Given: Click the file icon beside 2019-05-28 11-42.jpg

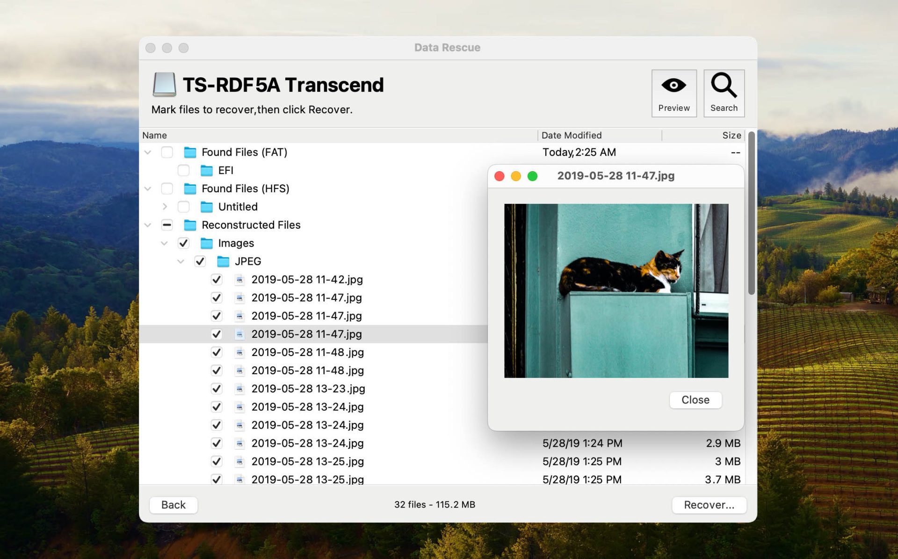Looking at the screenshot, I should click(240, 279).
